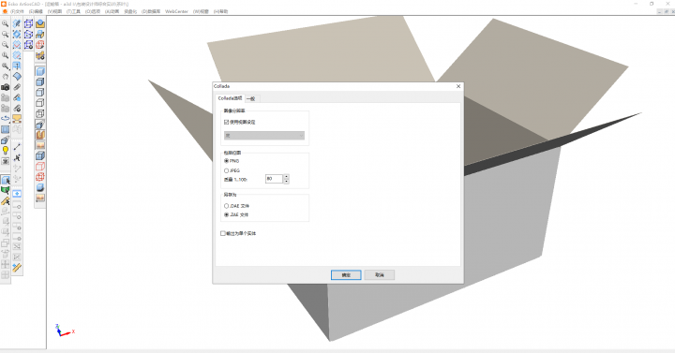The image size is (675, 353).
Task: Uncheck the checkbox in the first group box
Action: (227, 122)
